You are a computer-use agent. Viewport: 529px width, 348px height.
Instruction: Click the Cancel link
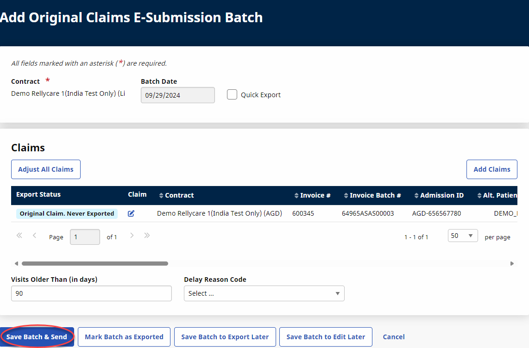point(394,337)
